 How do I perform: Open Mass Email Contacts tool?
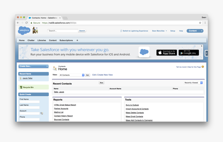(134, 117)
